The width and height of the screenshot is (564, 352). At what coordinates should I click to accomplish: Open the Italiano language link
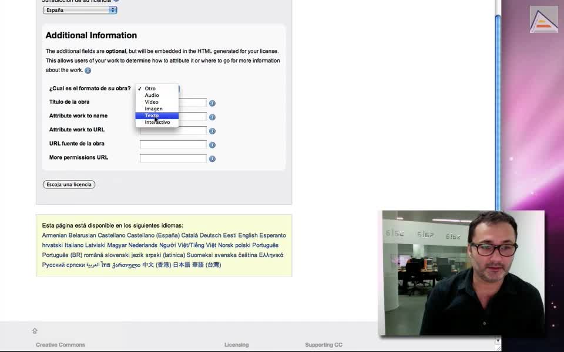coord(74,245)
